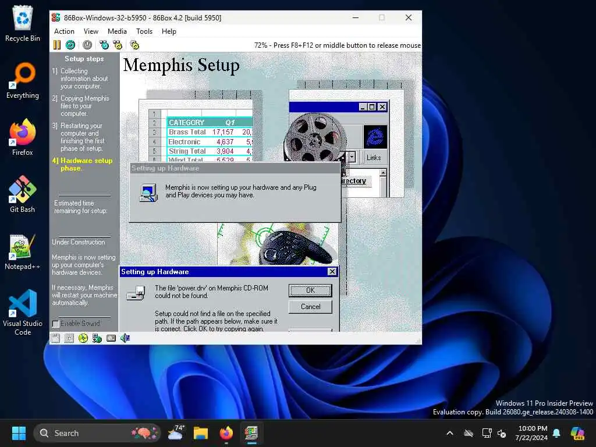Open the Help menu
596x447 pixels.
tap(169, 31)
